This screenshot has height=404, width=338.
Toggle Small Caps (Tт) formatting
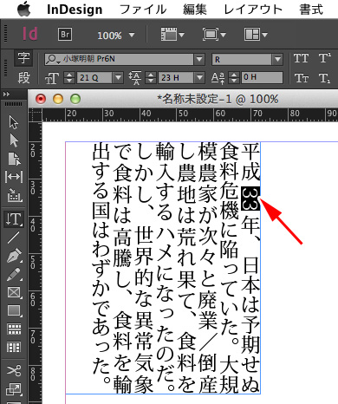301,78
